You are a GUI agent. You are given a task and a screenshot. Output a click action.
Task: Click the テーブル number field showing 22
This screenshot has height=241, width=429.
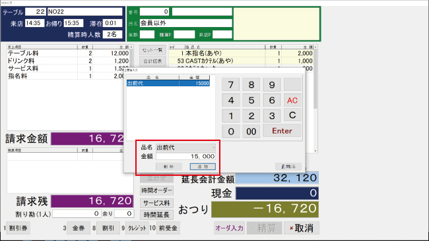[x=36, y=12]
